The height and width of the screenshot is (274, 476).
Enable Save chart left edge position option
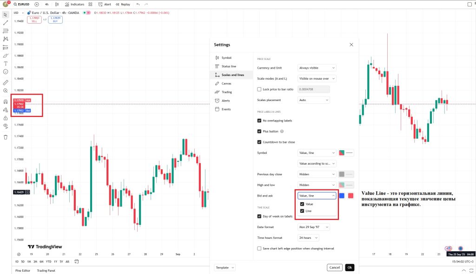(x=259, y=248)
